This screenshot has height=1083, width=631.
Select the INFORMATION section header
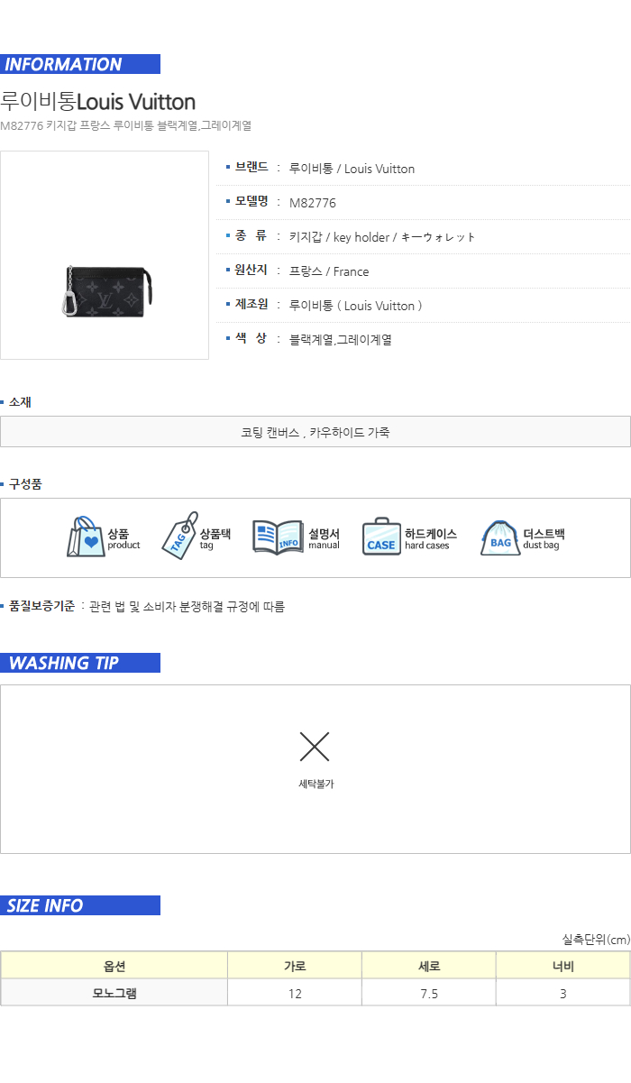[x=80, y=64]
